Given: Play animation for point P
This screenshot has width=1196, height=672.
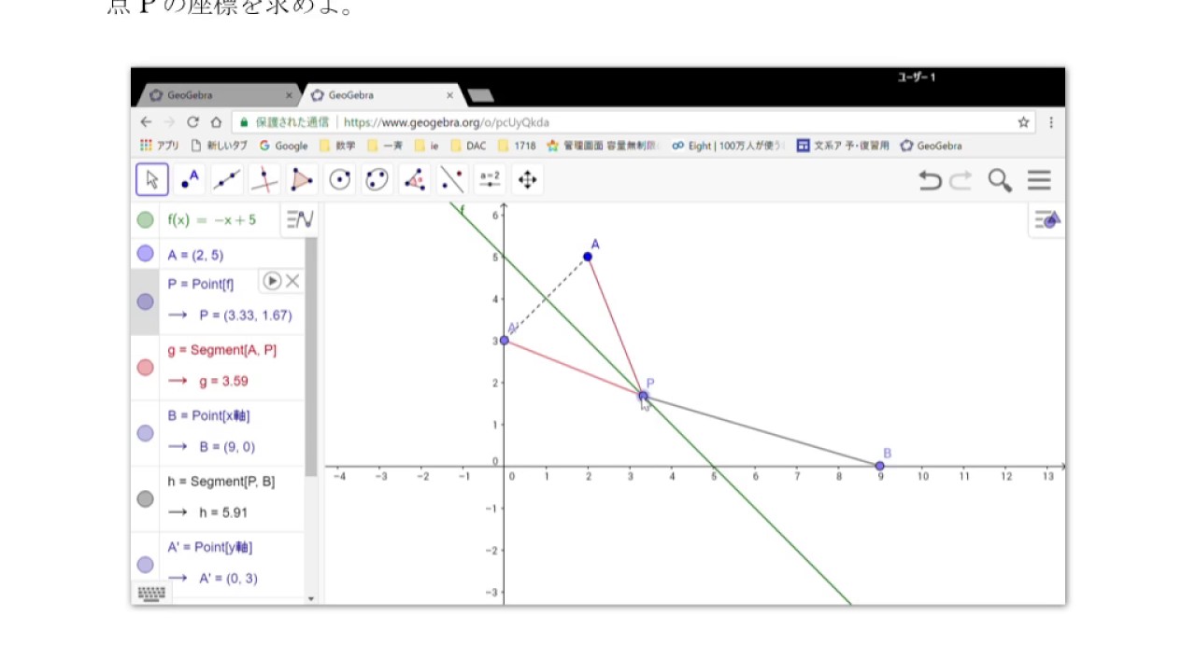Looking at the screenshot, I should [272, 281].
